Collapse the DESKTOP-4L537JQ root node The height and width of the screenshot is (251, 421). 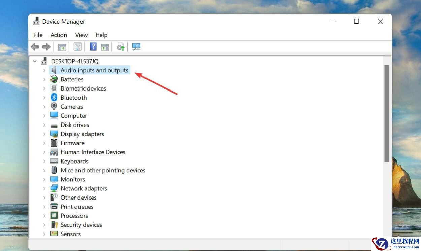click(35, 61)
